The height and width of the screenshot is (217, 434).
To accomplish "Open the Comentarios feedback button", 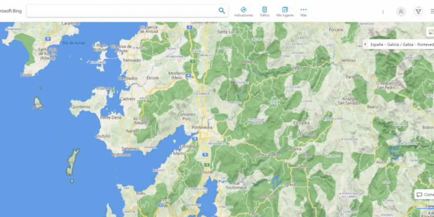I will tap(425, 194).
